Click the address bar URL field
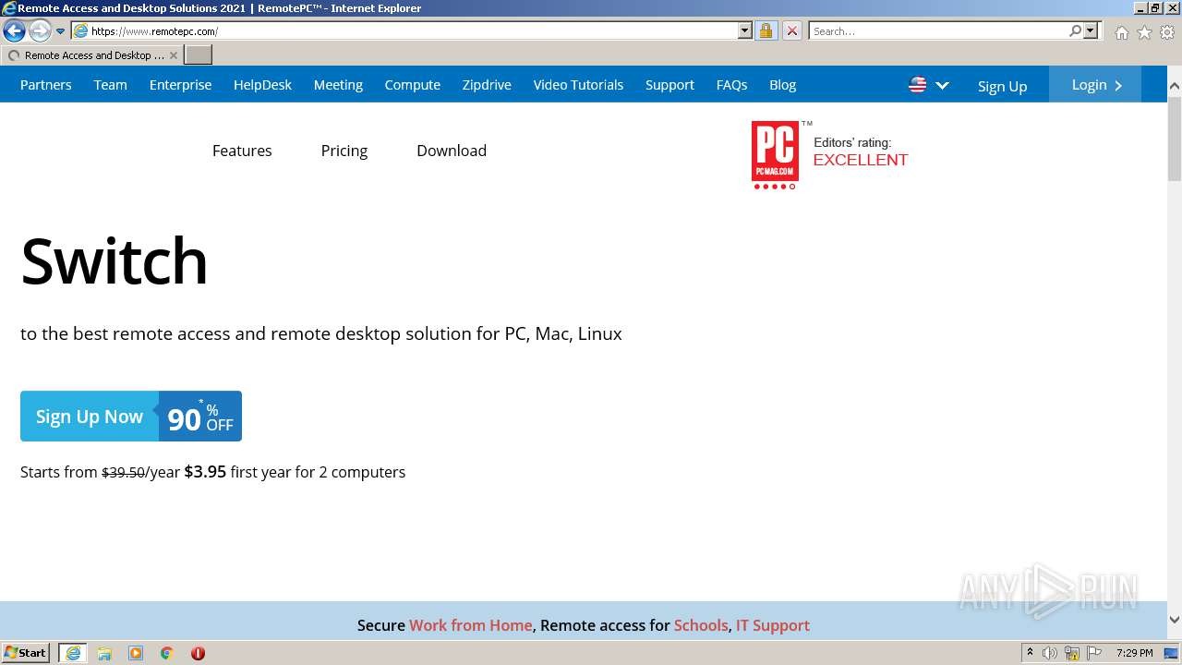The width and height of the screenshot is (1182, 665). (x=404, y=30)
